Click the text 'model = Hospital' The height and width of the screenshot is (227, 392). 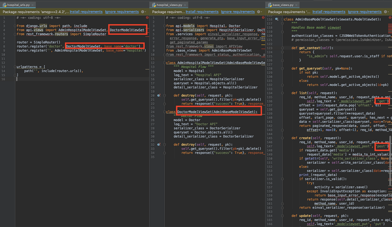tap(189, 71)
